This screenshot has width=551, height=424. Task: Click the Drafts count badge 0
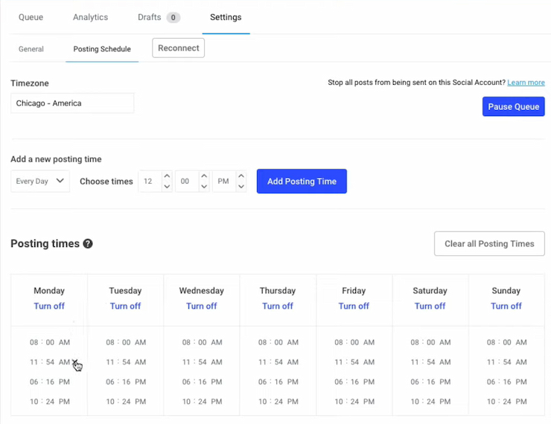click(x=173, y=17)
